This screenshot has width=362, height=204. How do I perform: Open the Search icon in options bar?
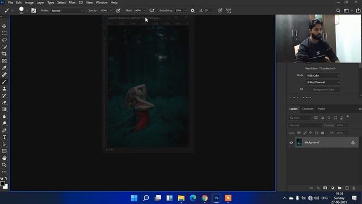tap(338, 11)
